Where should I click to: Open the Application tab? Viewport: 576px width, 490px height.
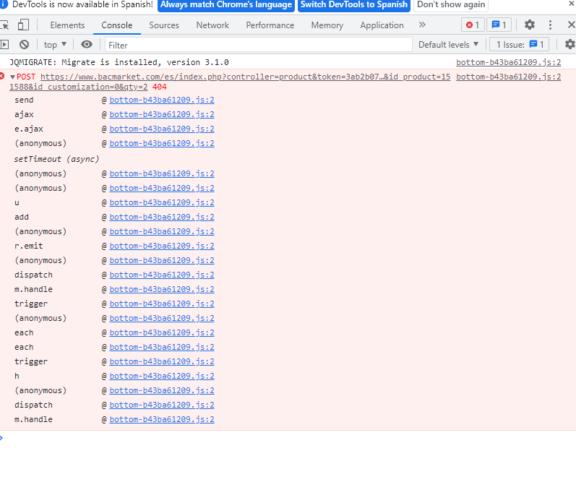[382, 25]
